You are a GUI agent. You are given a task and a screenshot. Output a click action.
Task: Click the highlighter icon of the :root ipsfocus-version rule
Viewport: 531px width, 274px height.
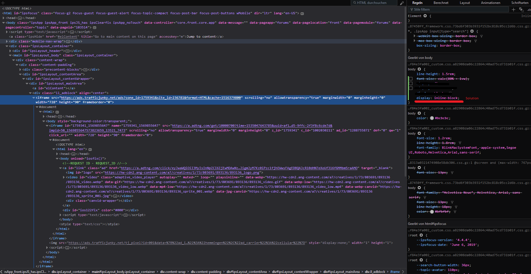point(421,235)
